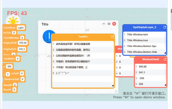Image resolution: width=172 pixels, height=109 pixels.
Task: Select row 4 Title-Window.Button-hide
Action: click(144, 52)
